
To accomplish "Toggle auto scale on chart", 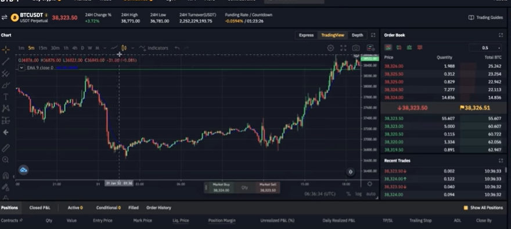I will 370,194.
